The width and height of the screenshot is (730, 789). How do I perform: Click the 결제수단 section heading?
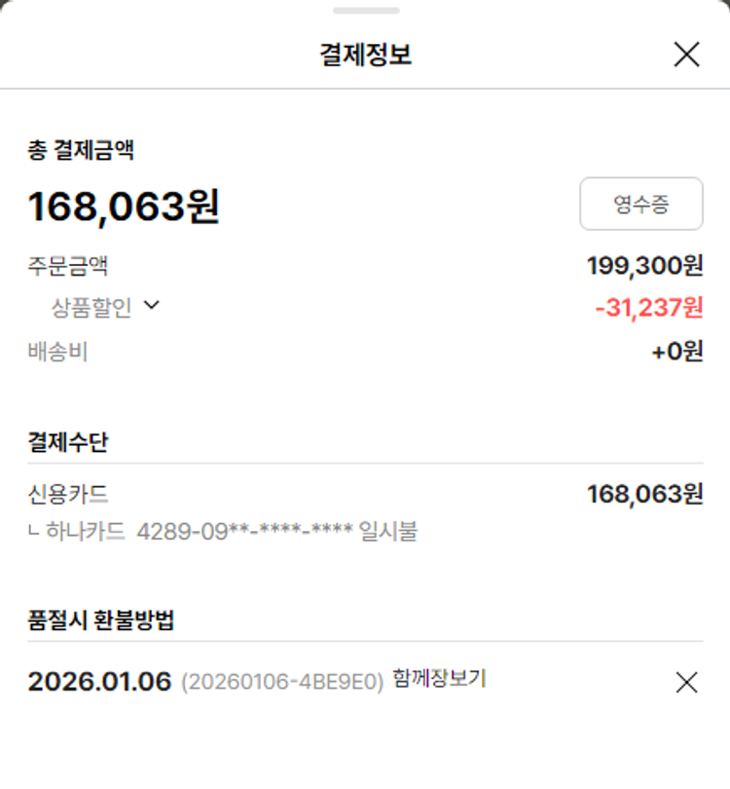click(68, 441)
